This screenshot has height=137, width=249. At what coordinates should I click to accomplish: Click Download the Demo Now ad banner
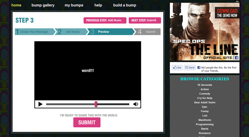click(x=227, y=13)
